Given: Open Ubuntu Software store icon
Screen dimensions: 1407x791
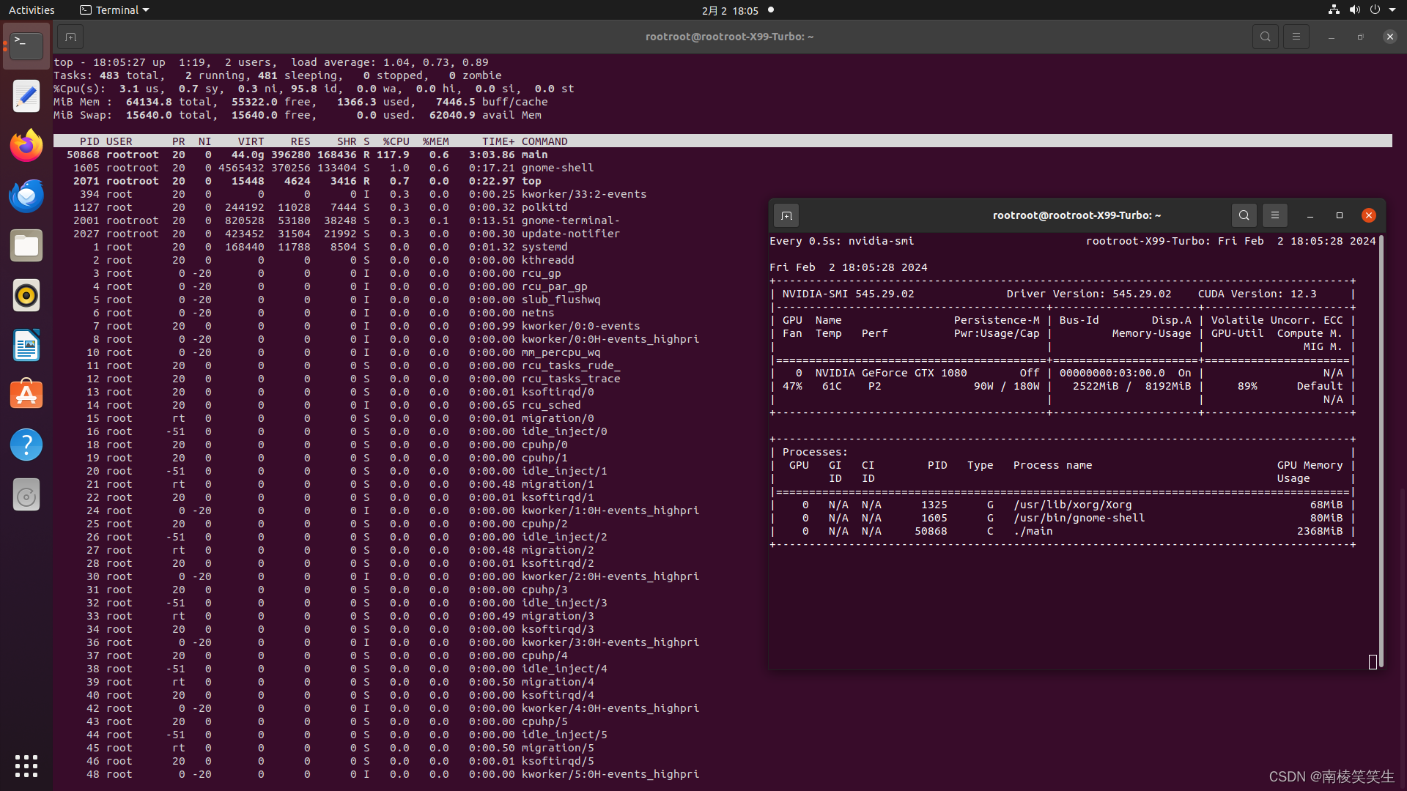Looking at the screenshot, I should click(26, 395).
